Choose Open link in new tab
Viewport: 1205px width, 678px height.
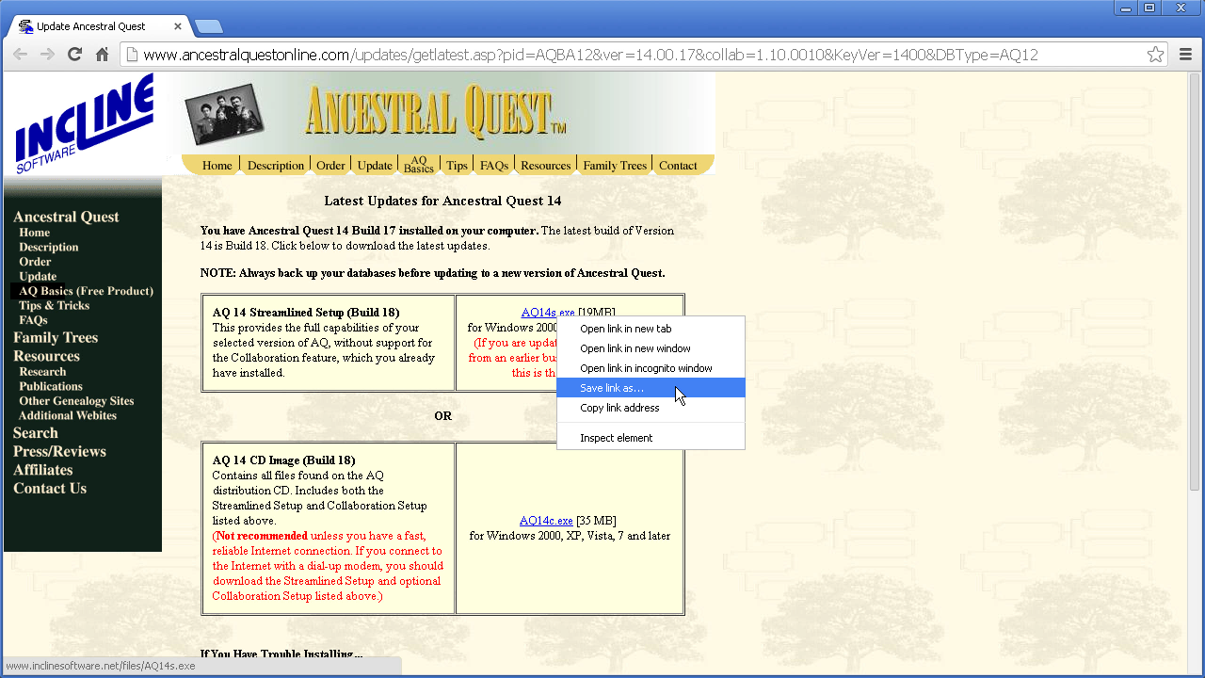tap(651, 329)
